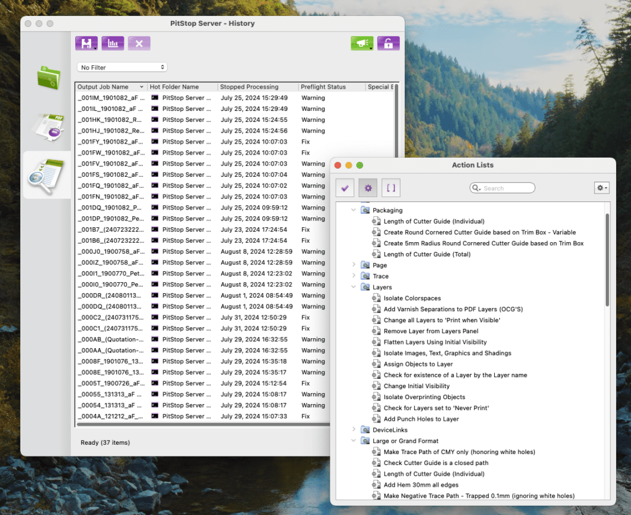Click the History list horizontal scrollbar
Image resolution: width=631 pixels, height=515 pixels.
[203, 424]
